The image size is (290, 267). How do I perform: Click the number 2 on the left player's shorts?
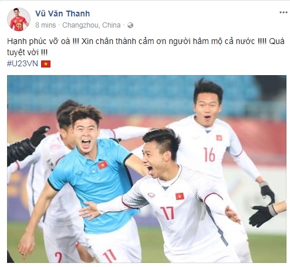(x=59, y=257)
